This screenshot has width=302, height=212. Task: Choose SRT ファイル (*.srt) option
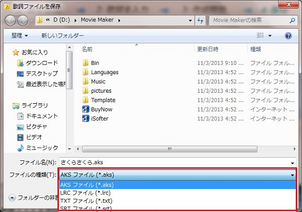[x=177, y=208]
